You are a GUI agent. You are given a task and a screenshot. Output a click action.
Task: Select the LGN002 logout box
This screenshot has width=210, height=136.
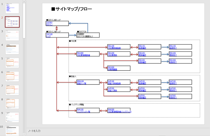pyautogui.click(x=88, y=35)
